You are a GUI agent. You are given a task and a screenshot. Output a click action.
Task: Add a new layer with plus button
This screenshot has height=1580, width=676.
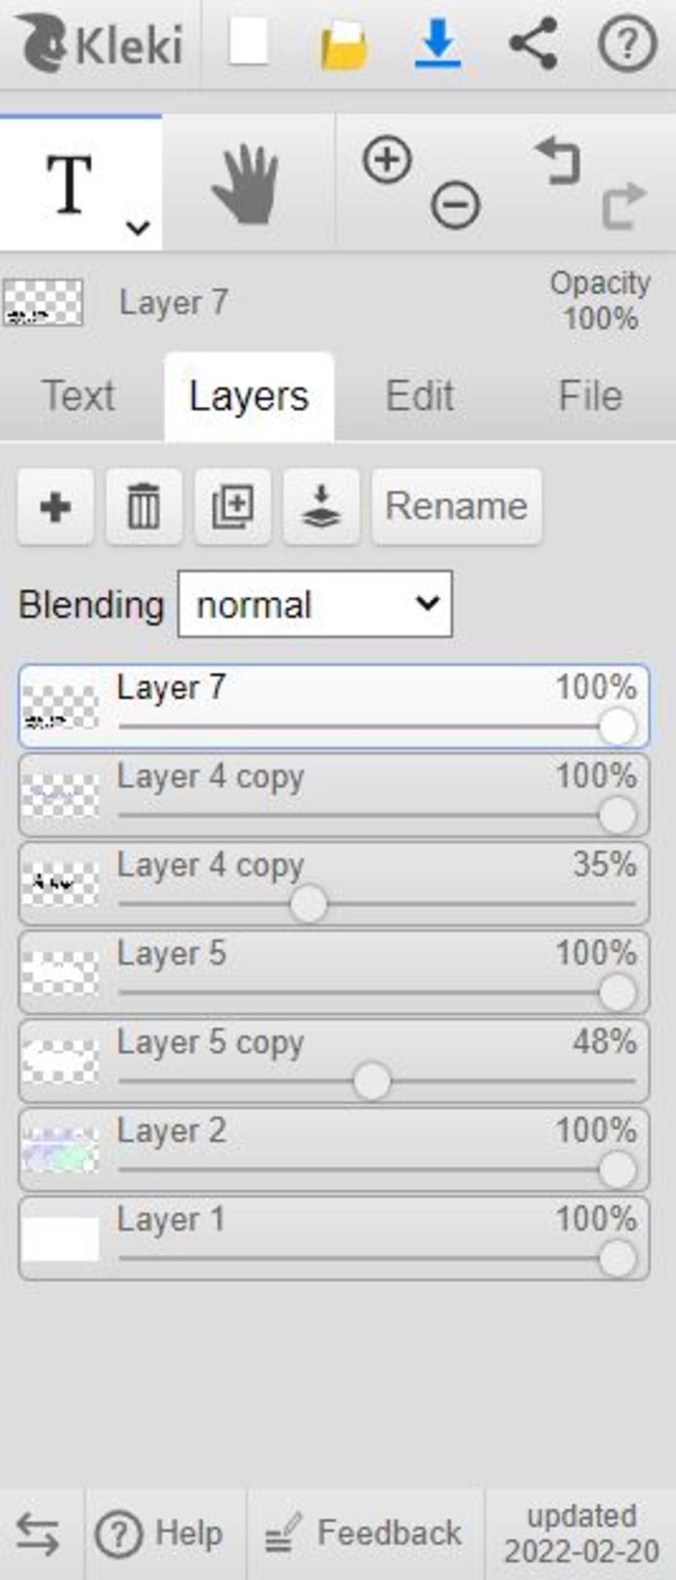pyautogui.click(x=55, y=507)
